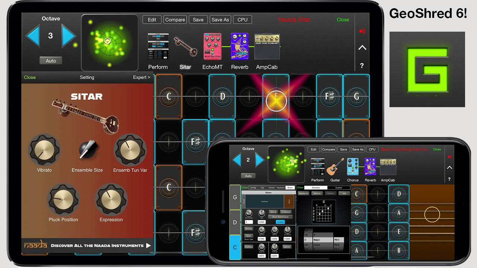Select the Sitar instrument icon in chain
The width and height of the screenshot is (477, 268).
pyautogui.click(x=185, y=47)
